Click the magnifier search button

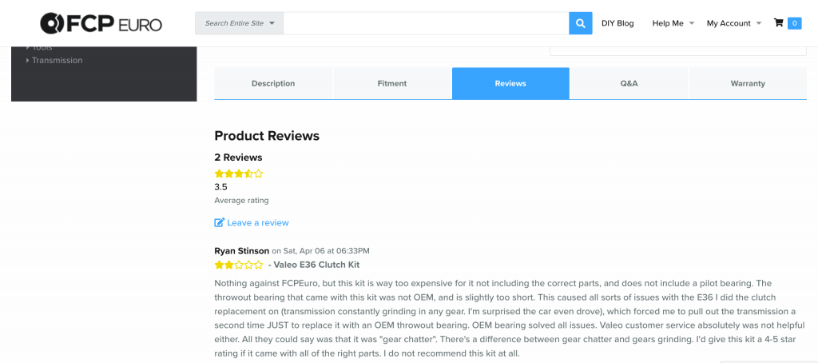[581, 23]
